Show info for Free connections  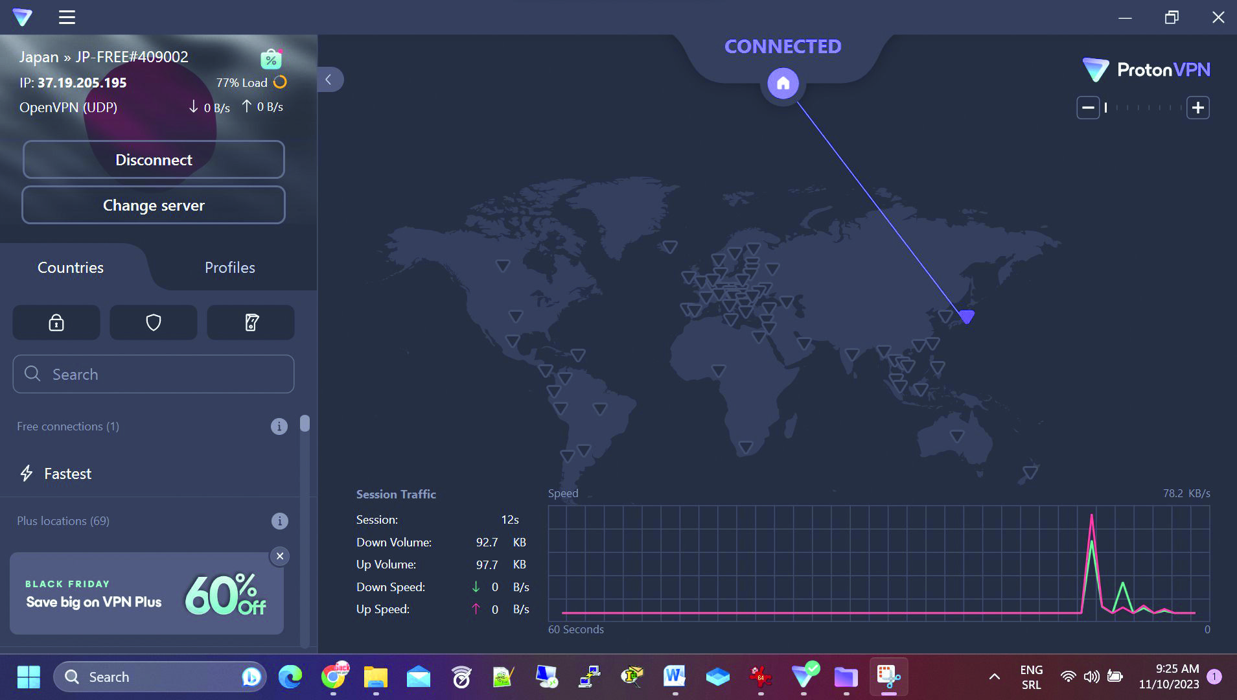click(279, 426)
